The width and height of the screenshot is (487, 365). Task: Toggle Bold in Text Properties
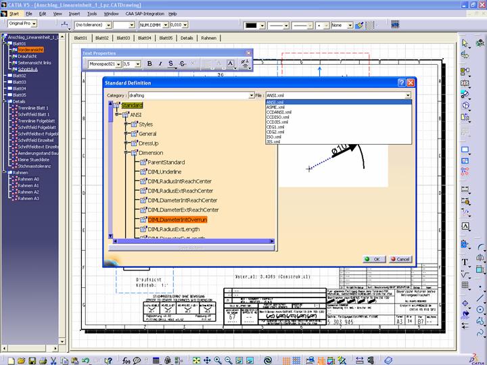(149, 64)
